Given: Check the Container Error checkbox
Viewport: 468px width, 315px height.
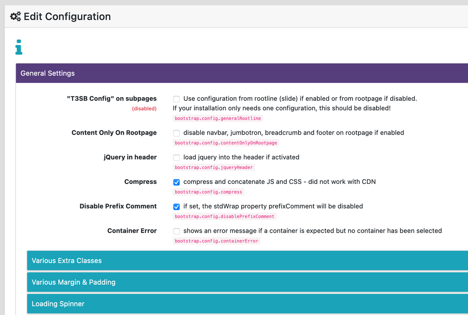Looking at the screenshot, I should pos(177,231).
